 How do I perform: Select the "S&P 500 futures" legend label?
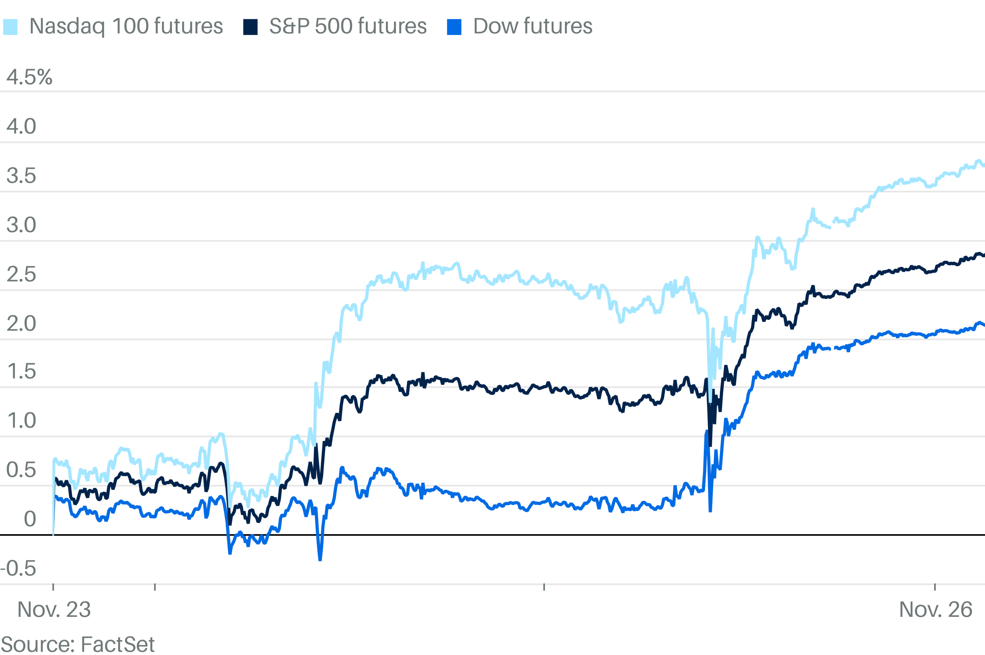348,26
